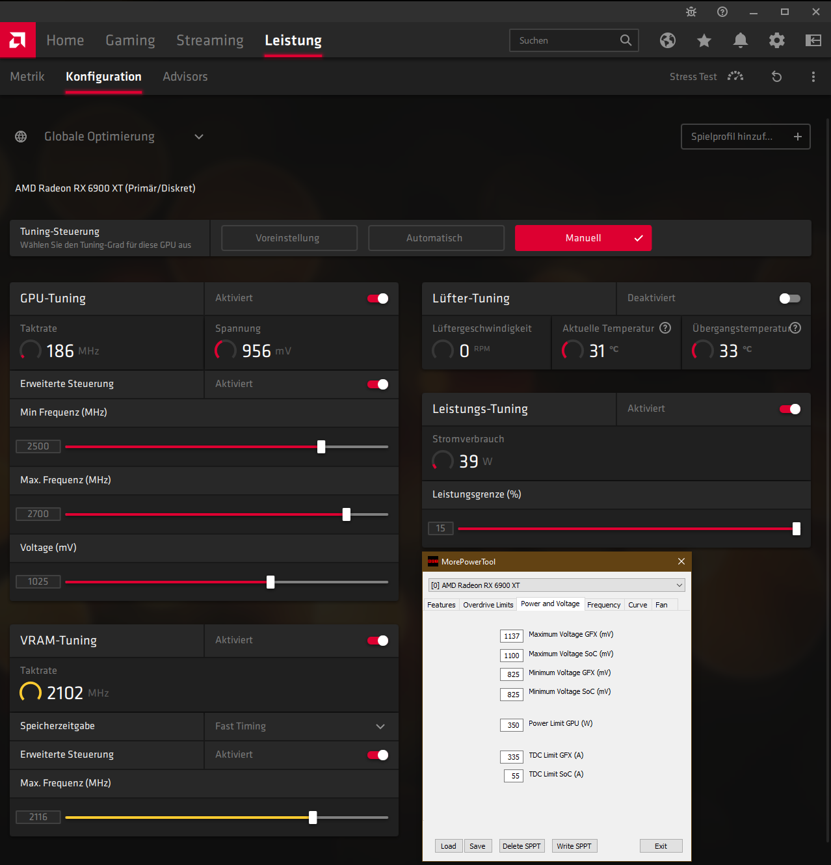Viewport: 831px width, 865px height.
Task: Enable the Lüfter-Tuning toggle
Action: [790, 299]
